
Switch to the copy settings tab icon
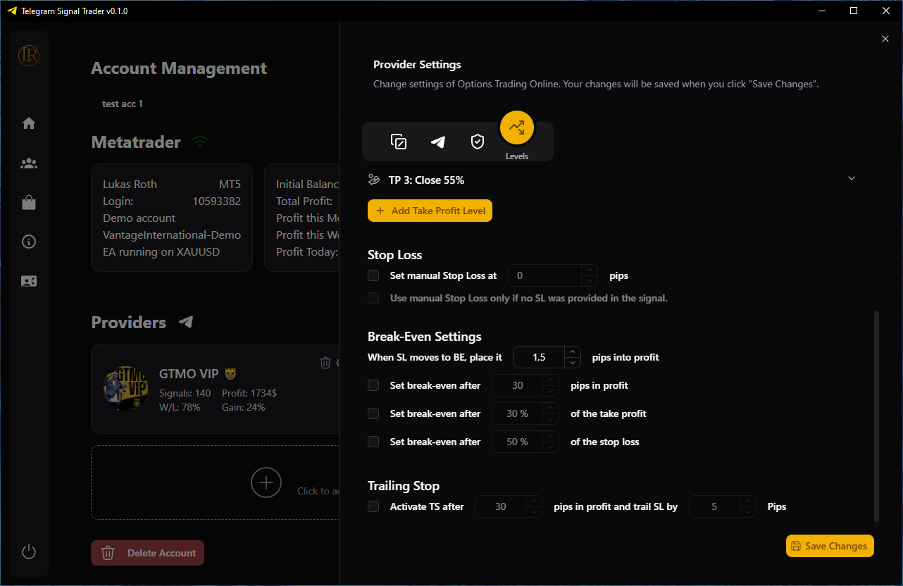point(399,142)
